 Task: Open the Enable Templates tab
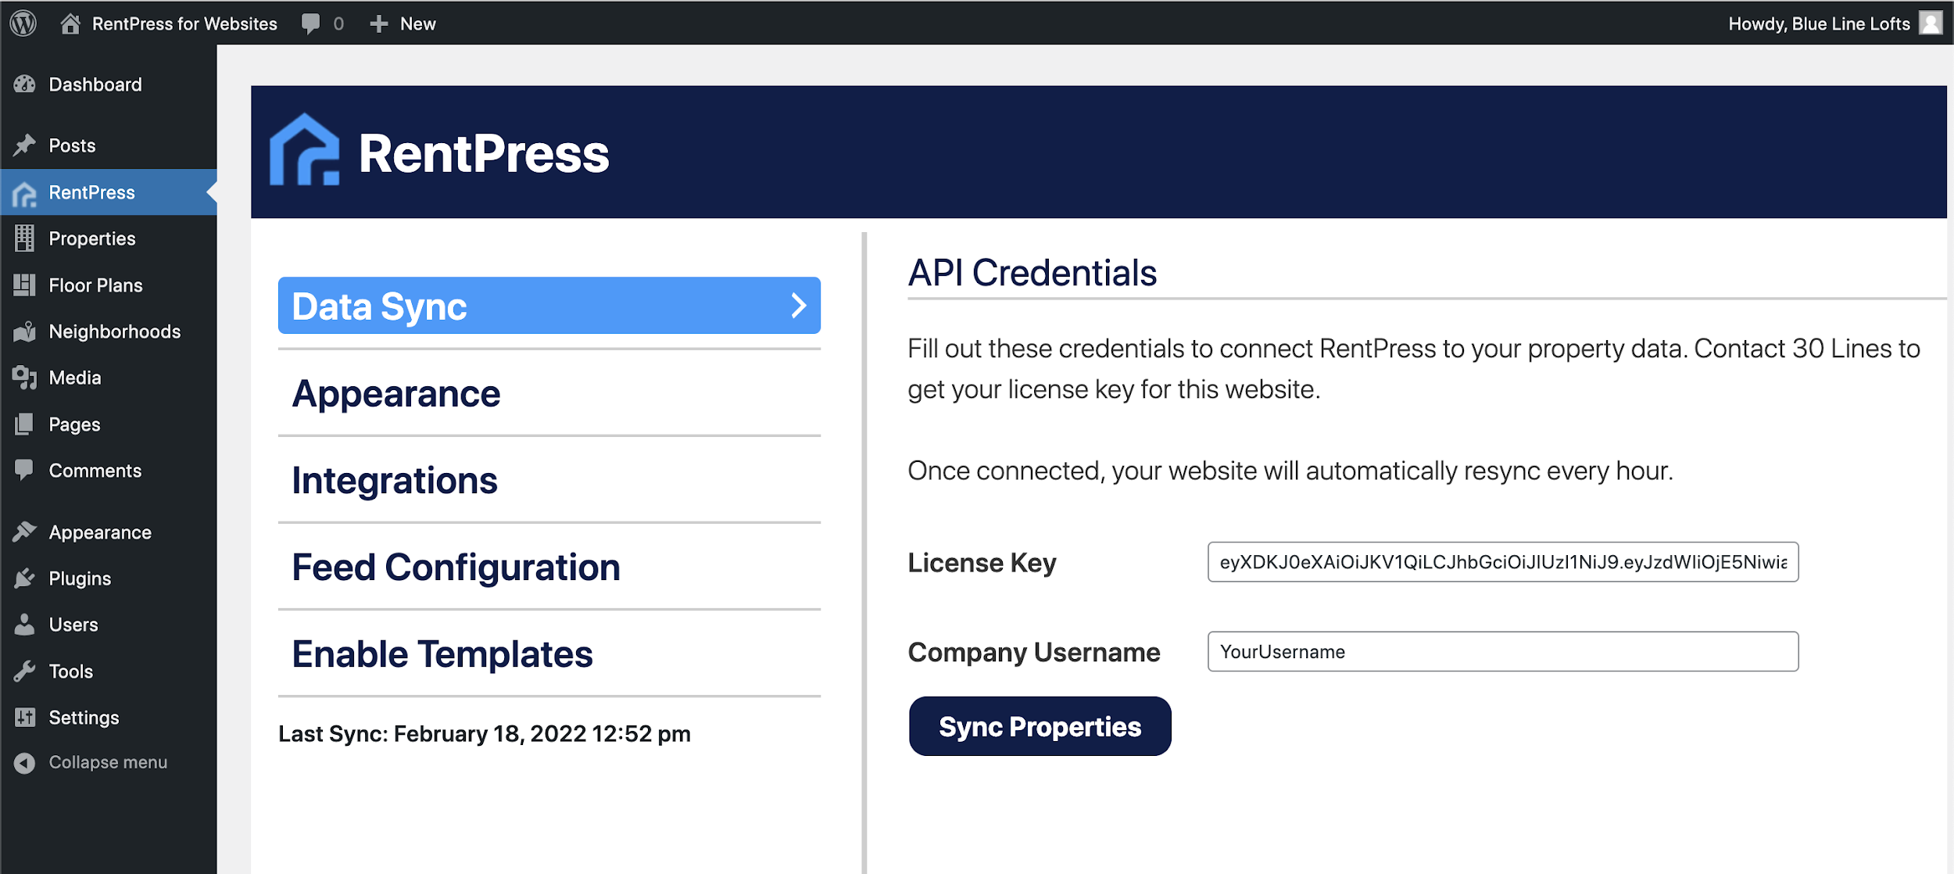tap(549, 654)
